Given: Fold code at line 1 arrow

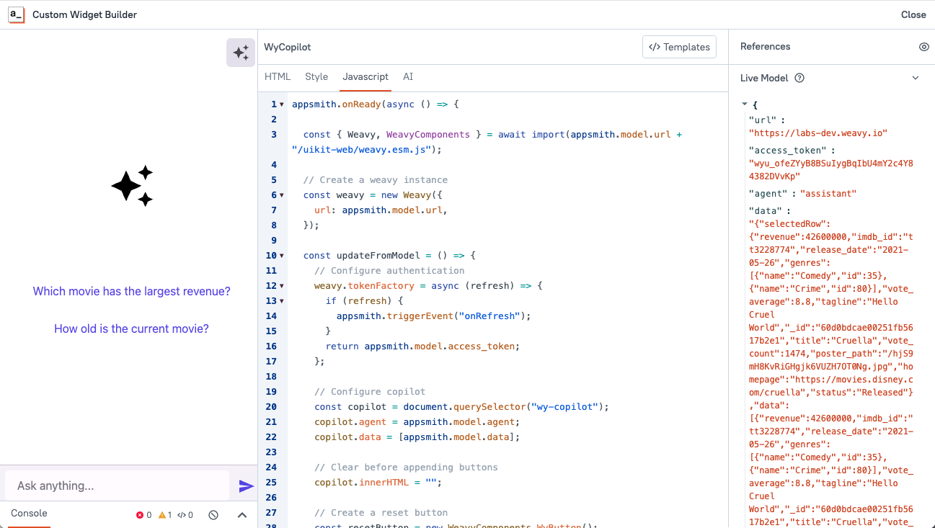Looking at the screenshot, I should [282, 104].
